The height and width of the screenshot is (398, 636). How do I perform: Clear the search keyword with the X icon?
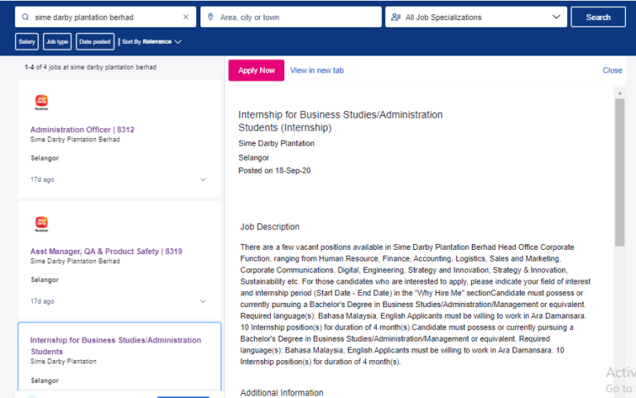point(185,17)
